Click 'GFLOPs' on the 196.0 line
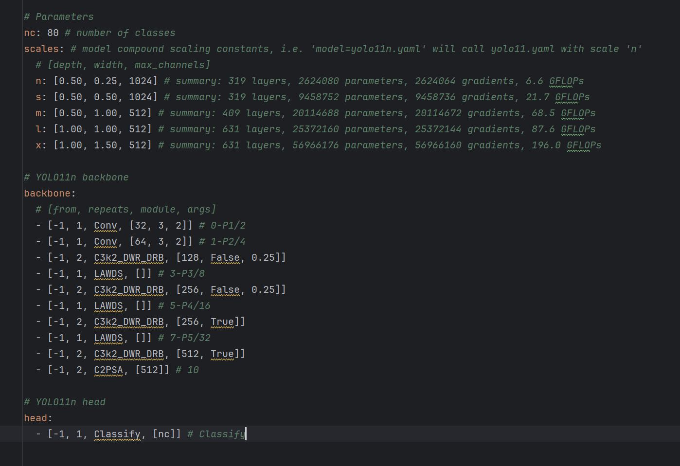This screenshot has width=680, height=466. click(x=584, y=145)
